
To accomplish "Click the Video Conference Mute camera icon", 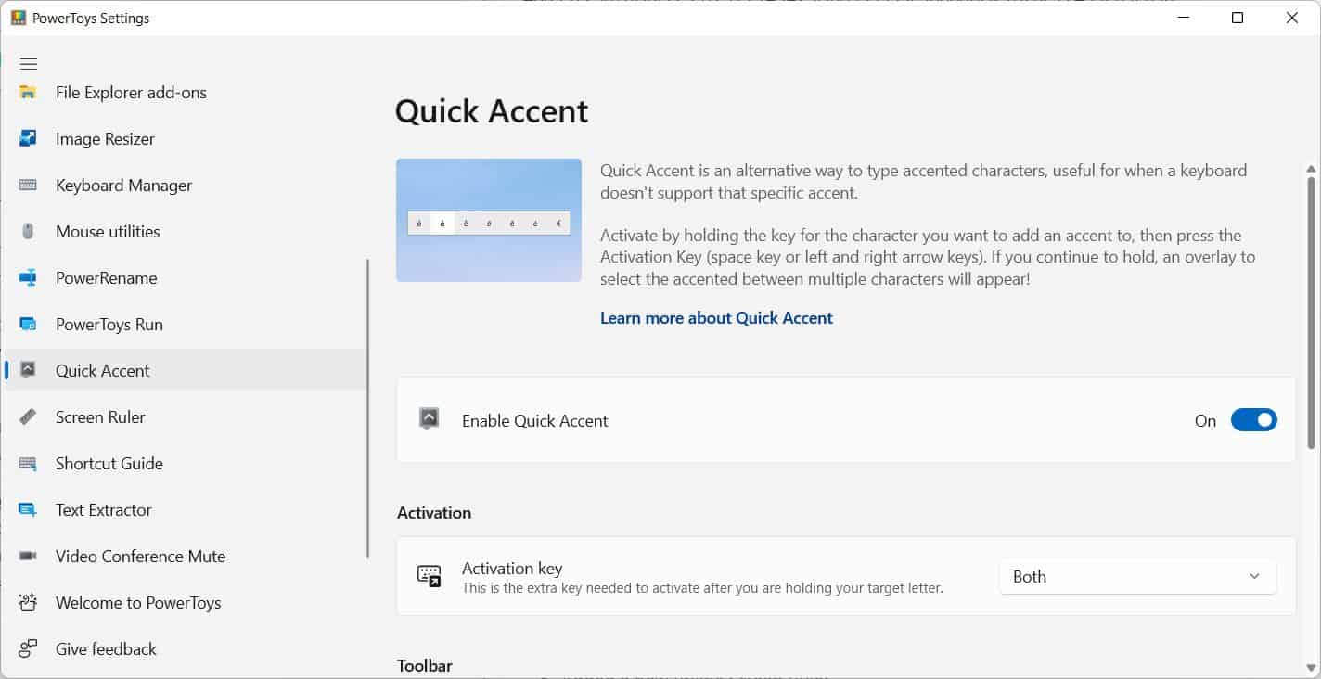I will tap(29, 557).
